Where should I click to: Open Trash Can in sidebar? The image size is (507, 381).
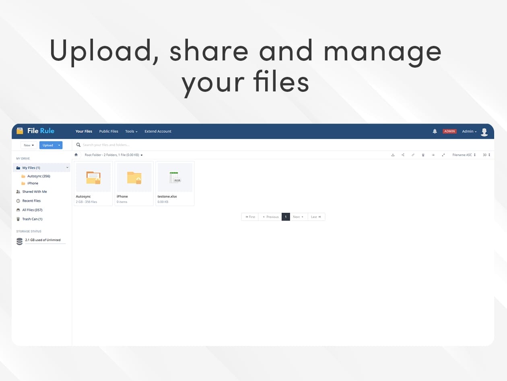[x=32, y=219]
